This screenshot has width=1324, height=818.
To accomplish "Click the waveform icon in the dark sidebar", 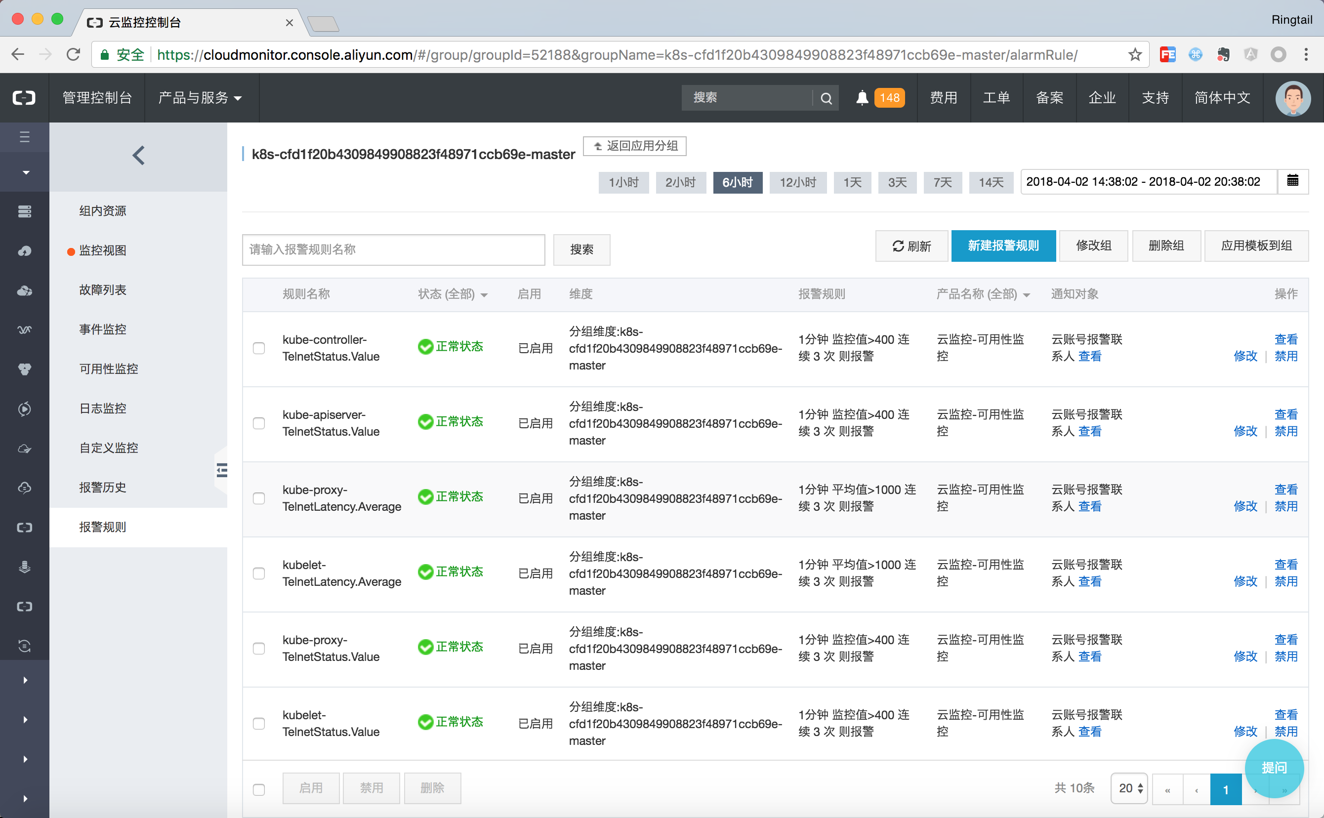I will 24,330.
